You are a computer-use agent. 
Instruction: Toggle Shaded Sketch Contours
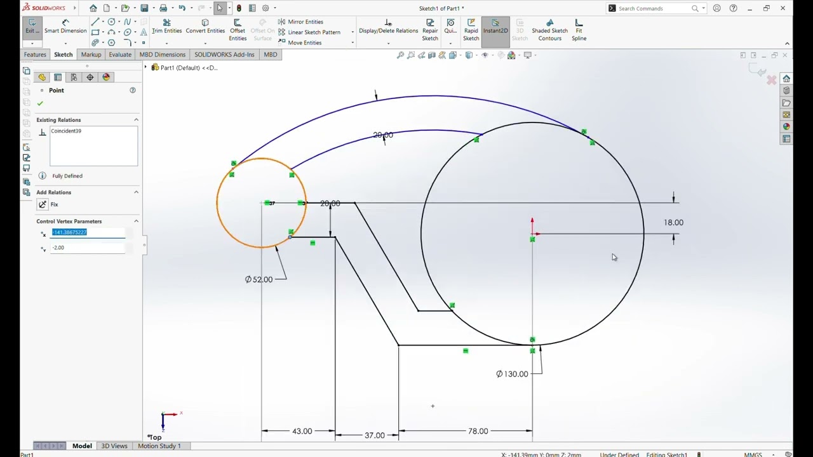[549, 30]
